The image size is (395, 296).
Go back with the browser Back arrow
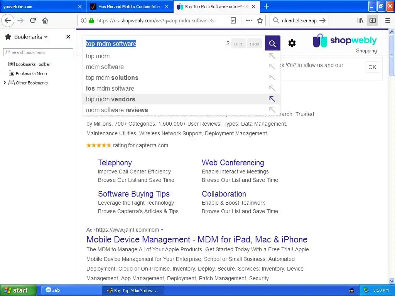click(8, 20)
